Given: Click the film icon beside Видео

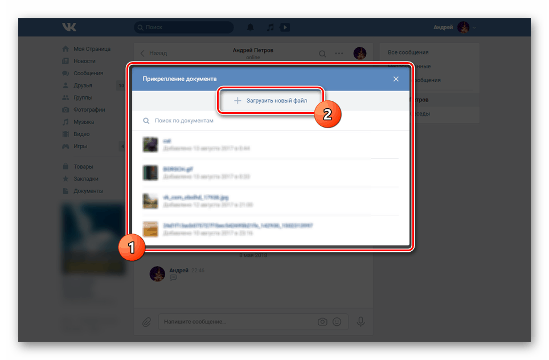Looking at the screenshot, I should point(65,134).
